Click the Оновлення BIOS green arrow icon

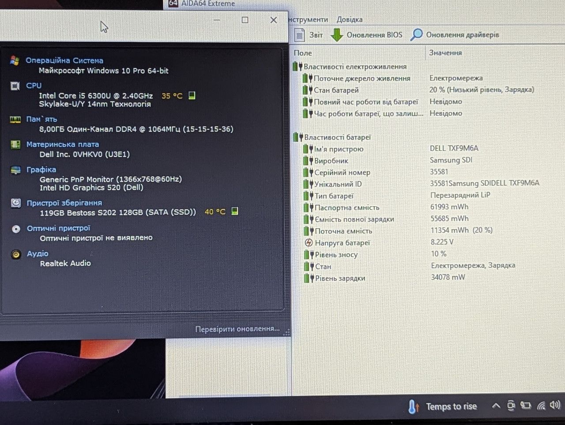tap(337, 34)
